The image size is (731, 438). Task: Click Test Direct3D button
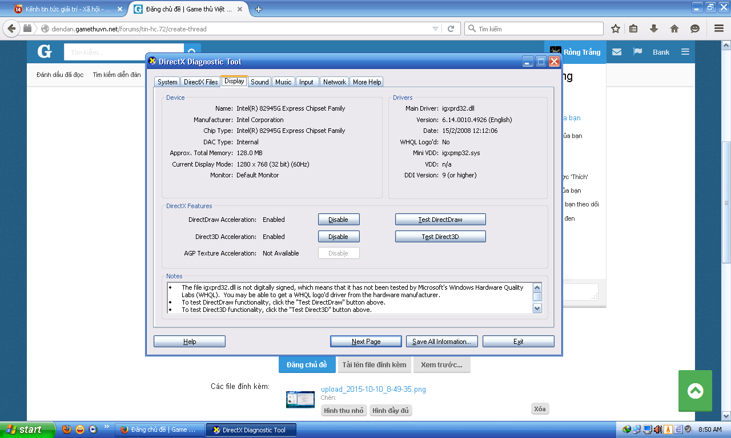click(x=440, y=237)
